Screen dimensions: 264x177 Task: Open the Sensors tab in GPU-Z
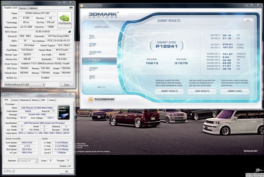click(23, 8)
